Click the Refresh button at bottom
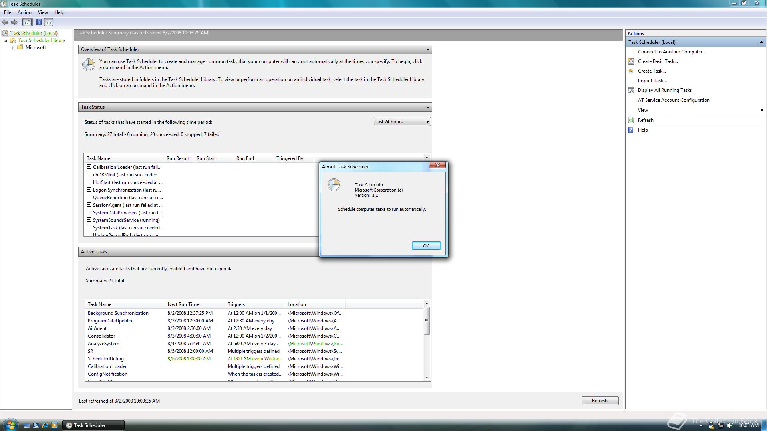767x431 pixels. coord(600,401)
